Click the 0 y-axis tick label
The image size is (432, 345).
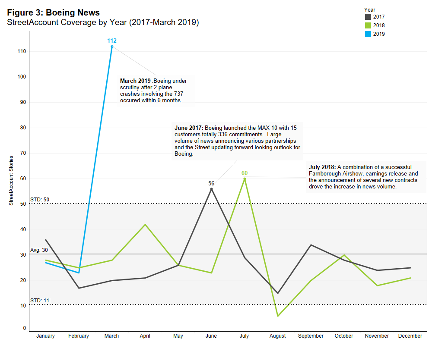(25, 328)
